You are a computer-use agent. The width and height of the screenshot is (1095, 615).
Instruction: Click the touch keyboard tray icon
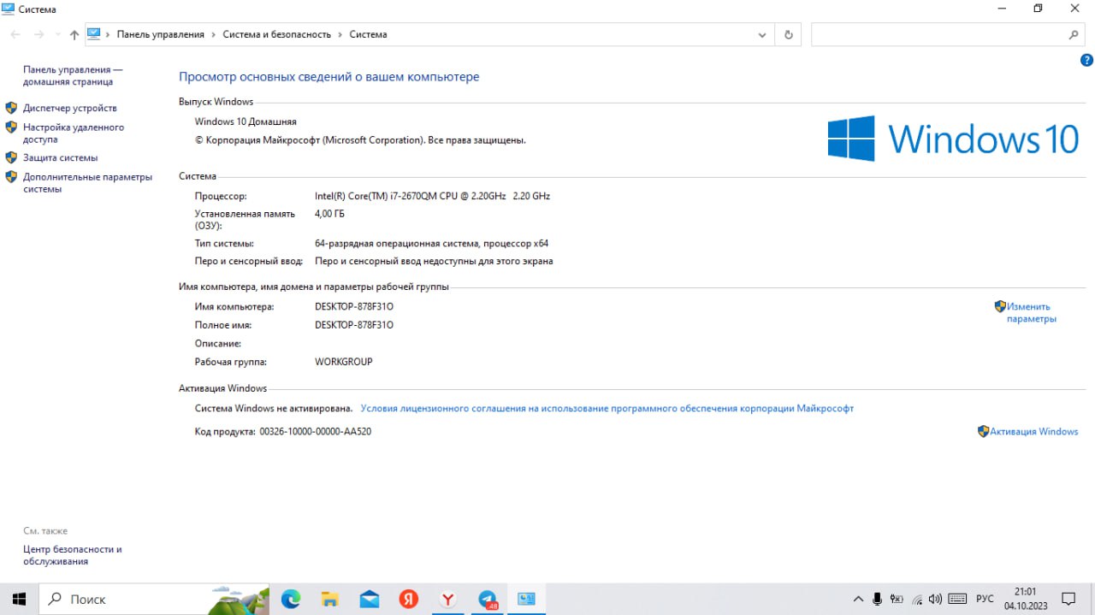coord(957,599)
